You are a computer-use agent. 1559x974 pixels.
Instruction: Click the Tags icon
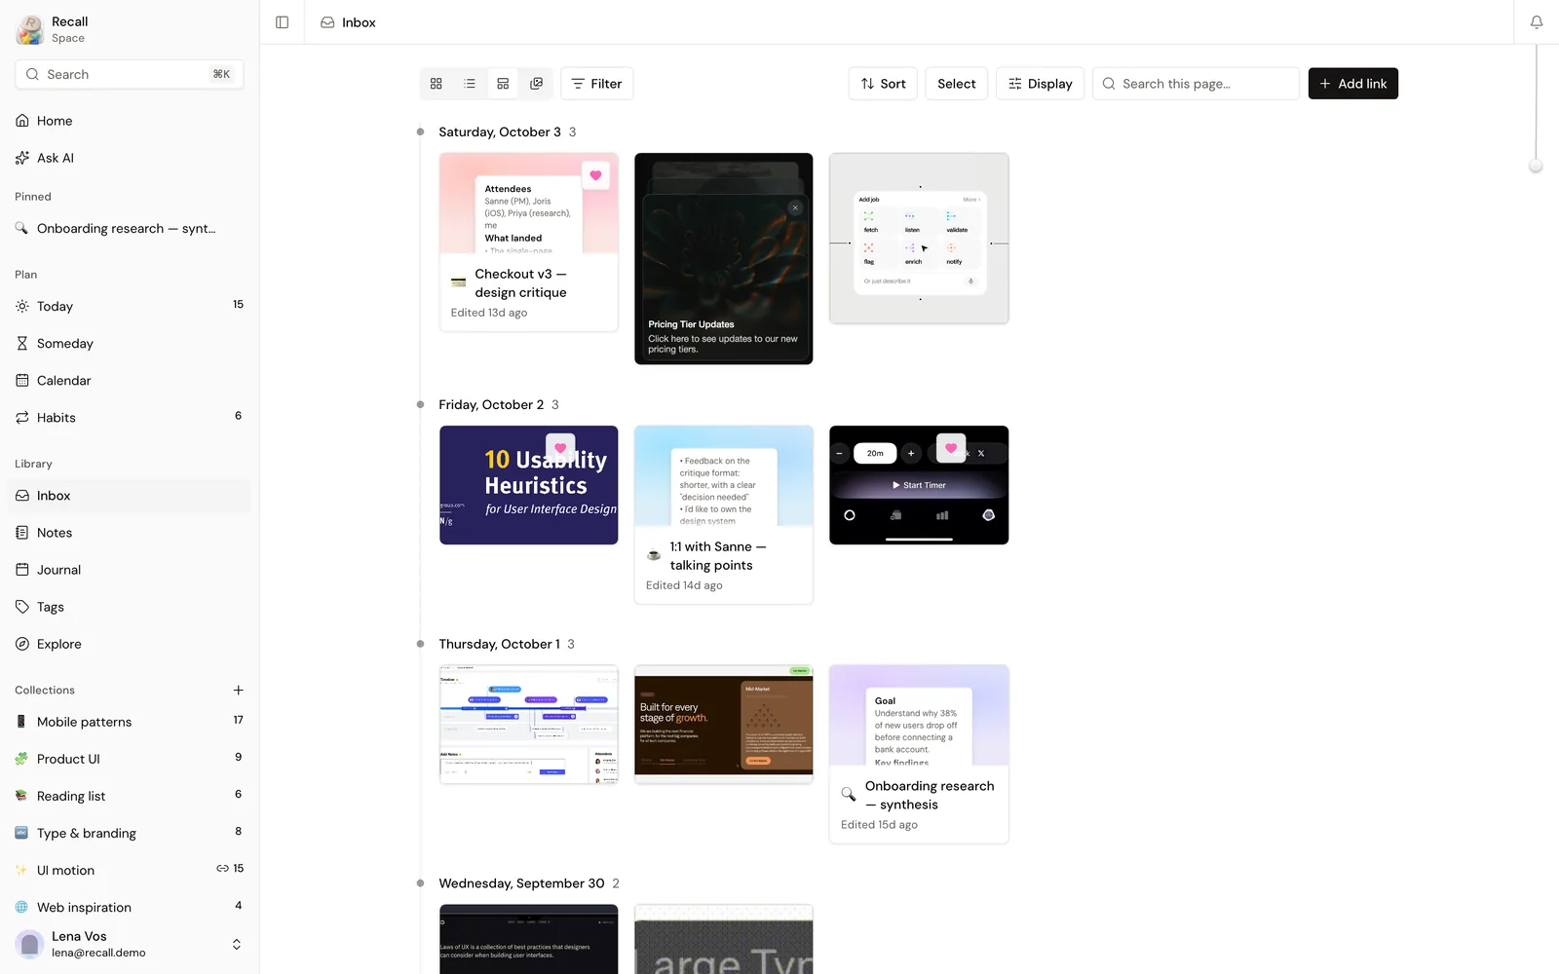click(22, 607)
